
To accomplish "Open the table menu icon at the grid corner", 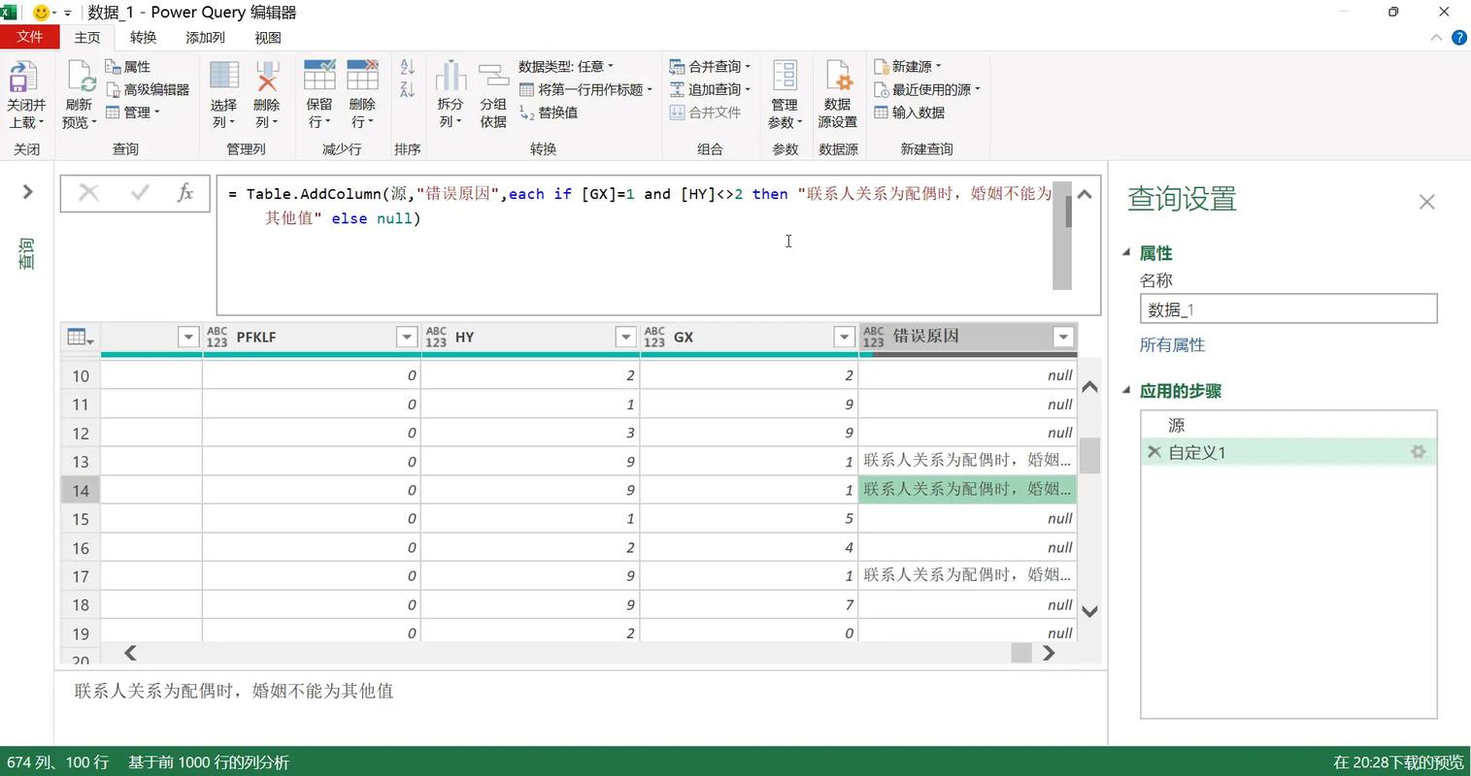I will click(x=81, y=337).
